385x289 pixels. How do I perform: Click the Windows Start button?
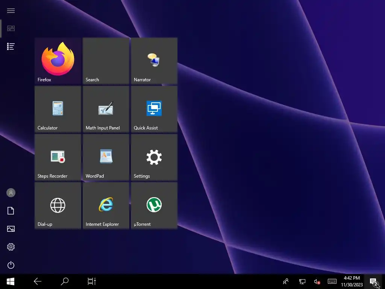11,281
